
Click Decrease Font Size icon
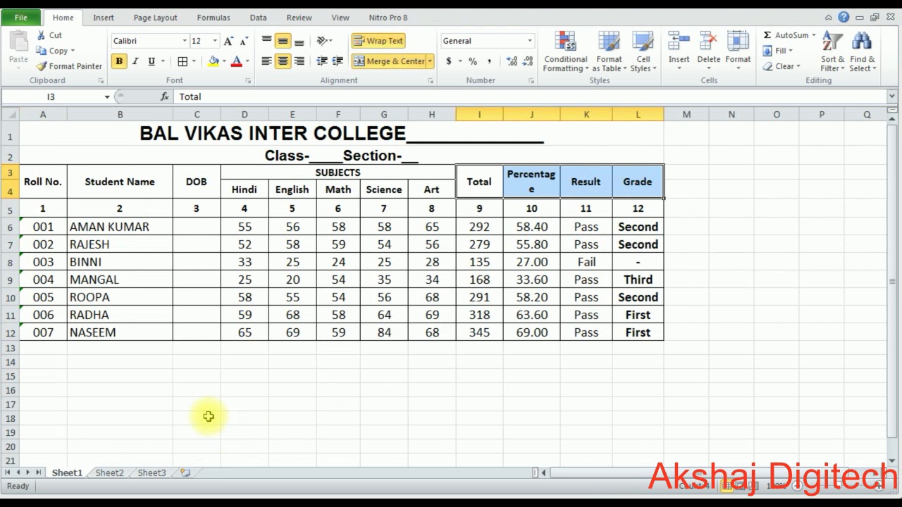point(244,41)
